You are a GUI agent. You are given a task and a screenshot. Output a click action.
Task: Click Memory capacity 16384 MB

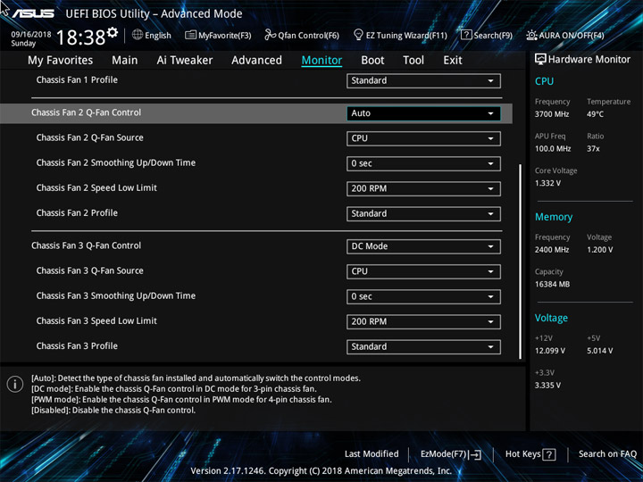coord(552,284)
